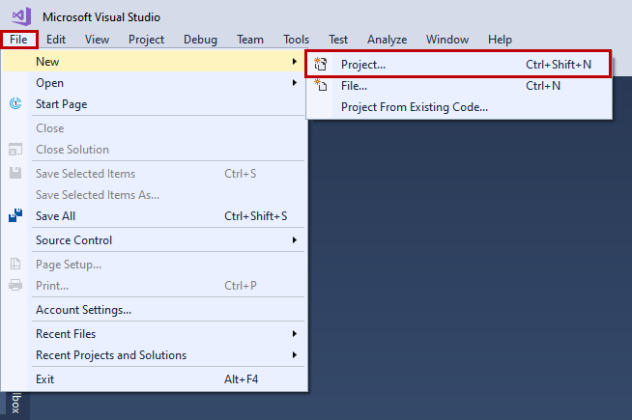Image resolution: width=632 pixels, height=420 pixels.
Task: Select Exit menu entry
Action: click(45, 379)
